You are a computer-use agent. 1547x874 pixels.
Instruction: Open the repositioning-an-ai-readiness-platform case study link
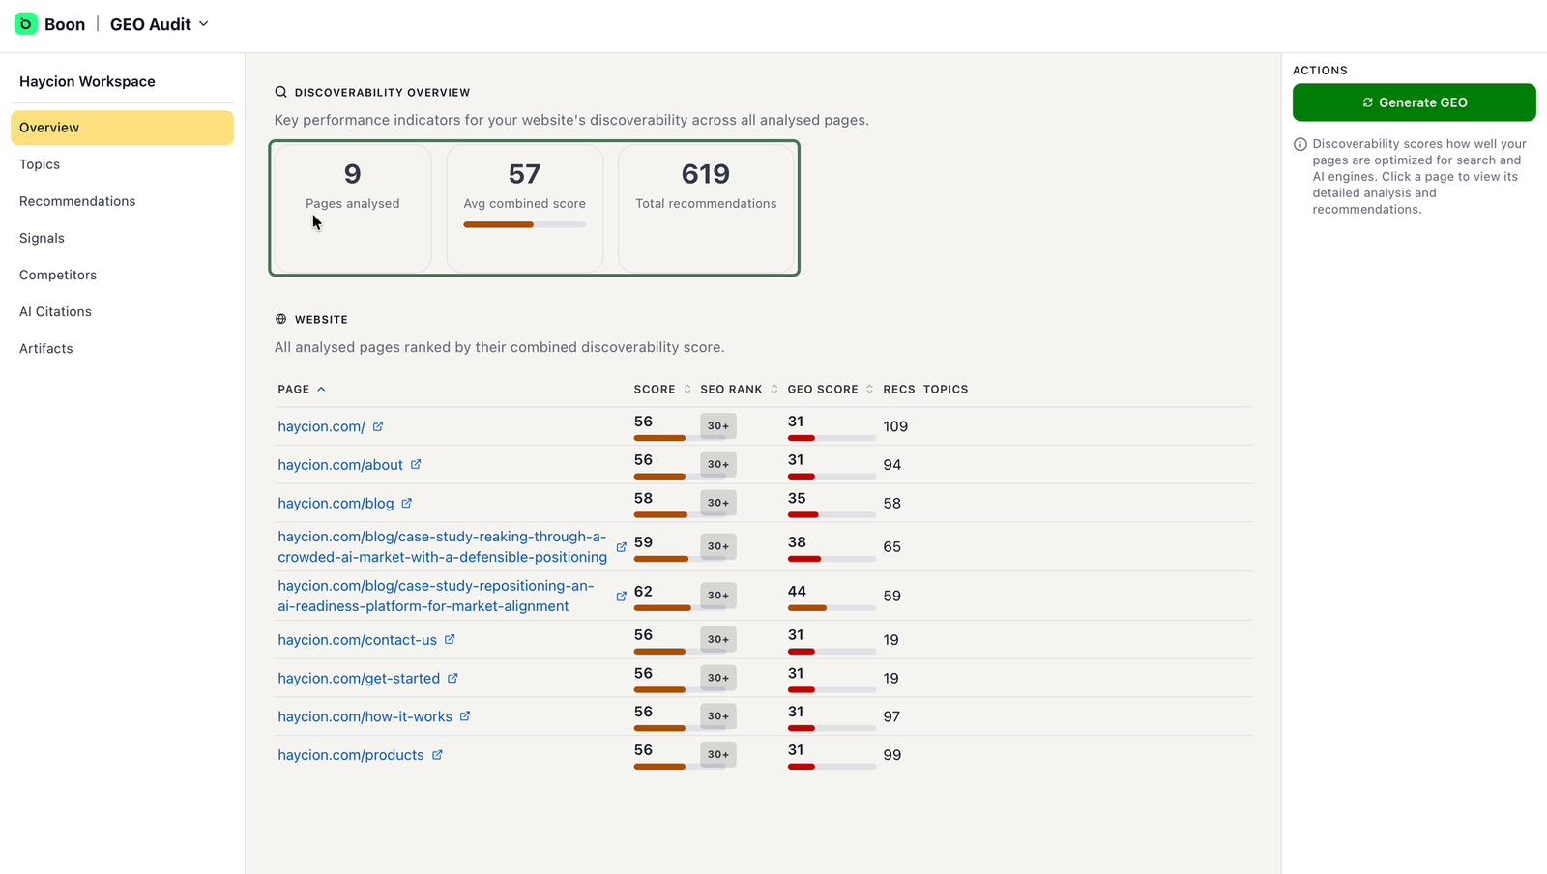[436, 597]
